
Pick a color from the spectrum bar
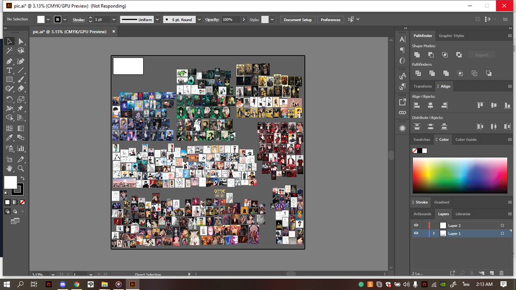coord(460,175)
